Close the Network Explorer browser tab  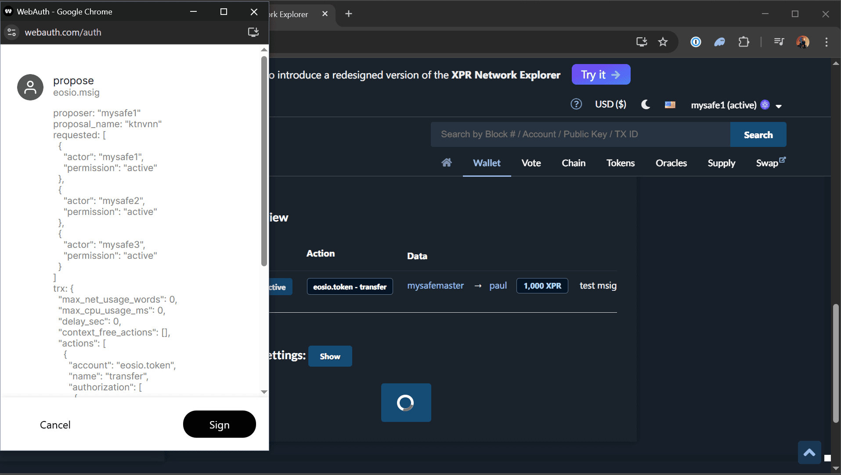coord(325,14)
